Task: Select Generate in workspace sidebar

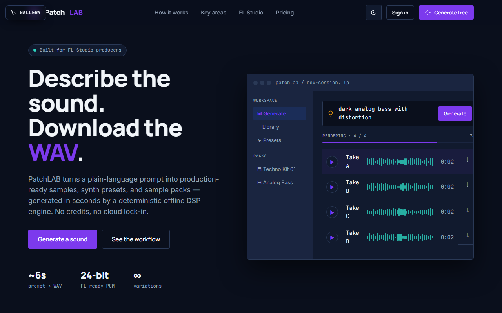Action: click(280, 113)
